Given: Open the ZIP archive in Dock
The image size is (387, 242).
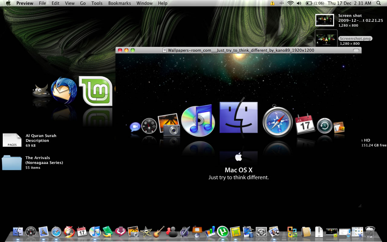Looking at the screenshot, I should pyautogui.click(x=319, y=232).
